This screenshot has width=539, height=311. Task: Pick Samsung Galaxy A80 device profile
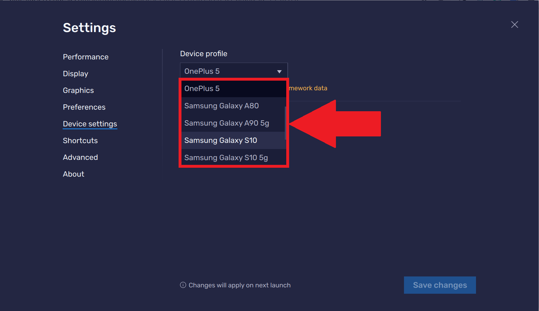234,106
